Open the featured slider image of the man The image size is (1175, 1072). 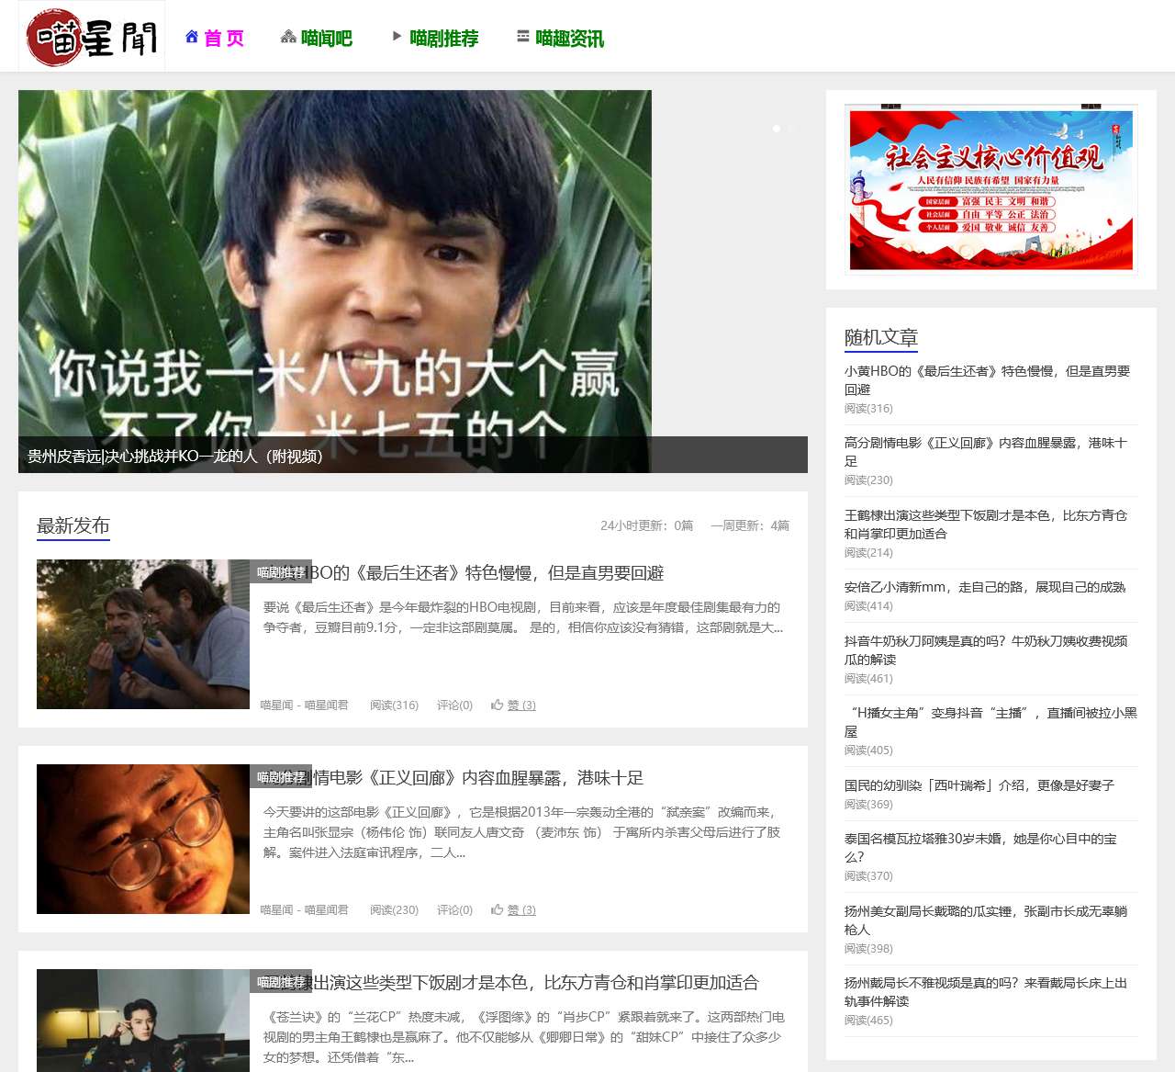pyautogui.click(x=335, y=281)
